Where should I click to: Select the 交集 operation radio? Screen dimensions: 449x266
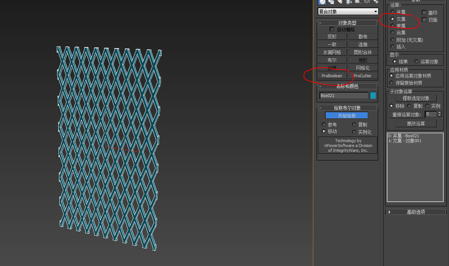pos(392,19)
